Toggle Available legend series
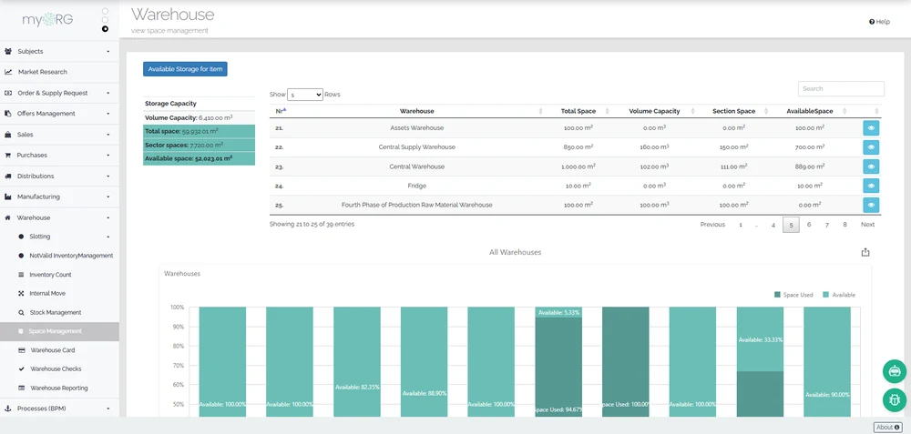The width and height of the screenshot is (911, 434). pos(839,295)
